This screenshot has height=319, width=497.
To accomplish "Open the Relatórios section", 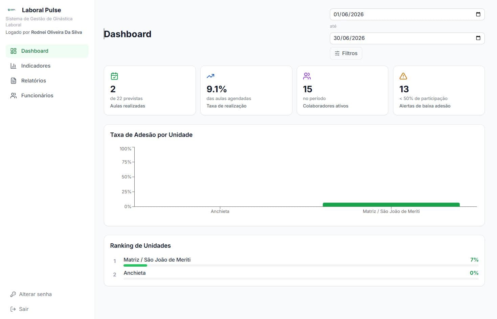I will click(x=47, y=81).
